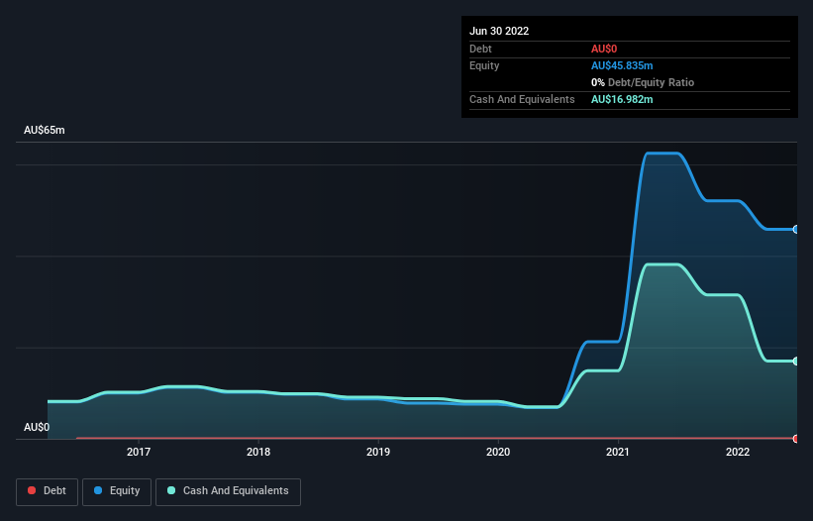
Task: Click the 2021 x-axis label
Action: tap(618, 452)
